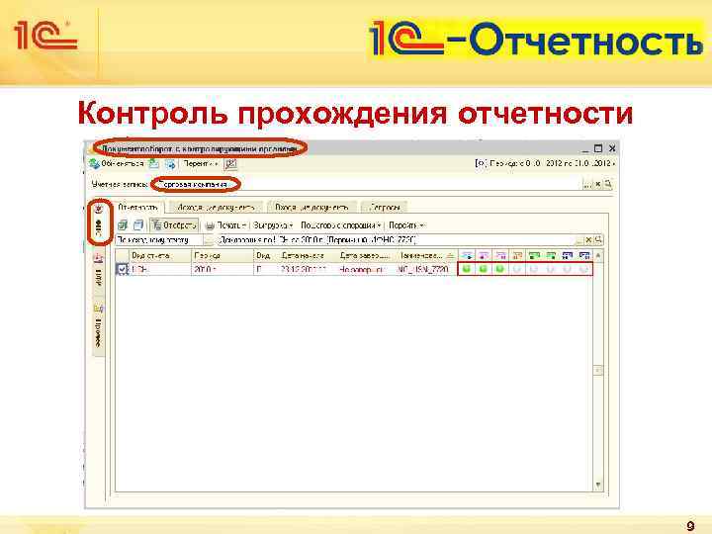Click the seventh dark blue stage header icon

coord(568,256)
